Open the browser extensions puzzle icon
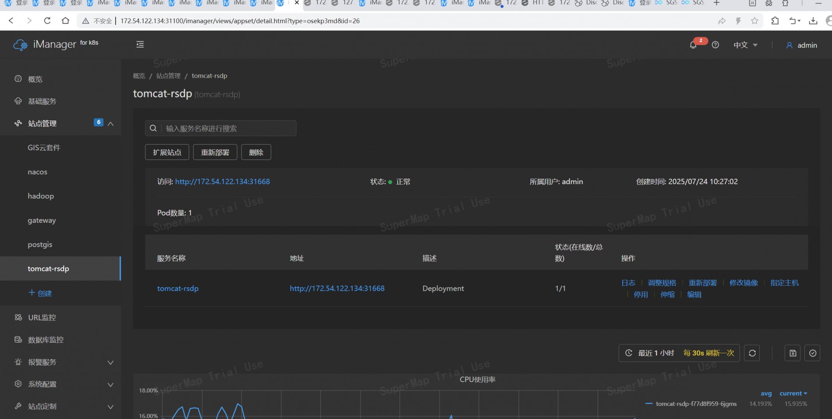The height and width of the screenshot is (419, 832). (x=775, y=21)
